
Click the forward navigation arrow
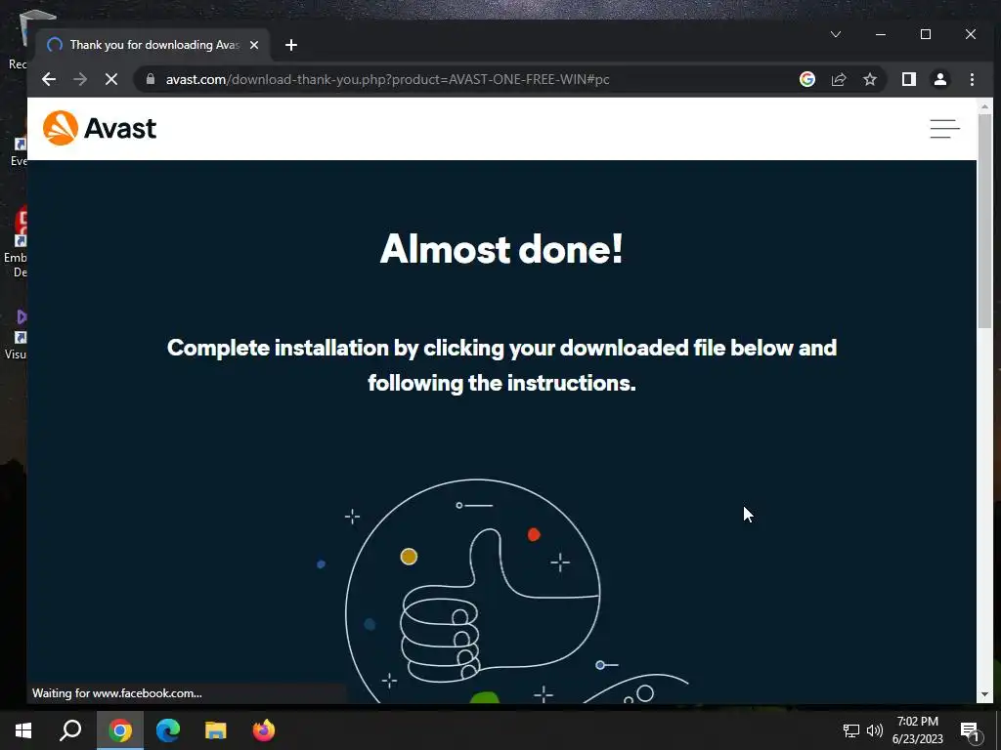(x=80, y=79)
